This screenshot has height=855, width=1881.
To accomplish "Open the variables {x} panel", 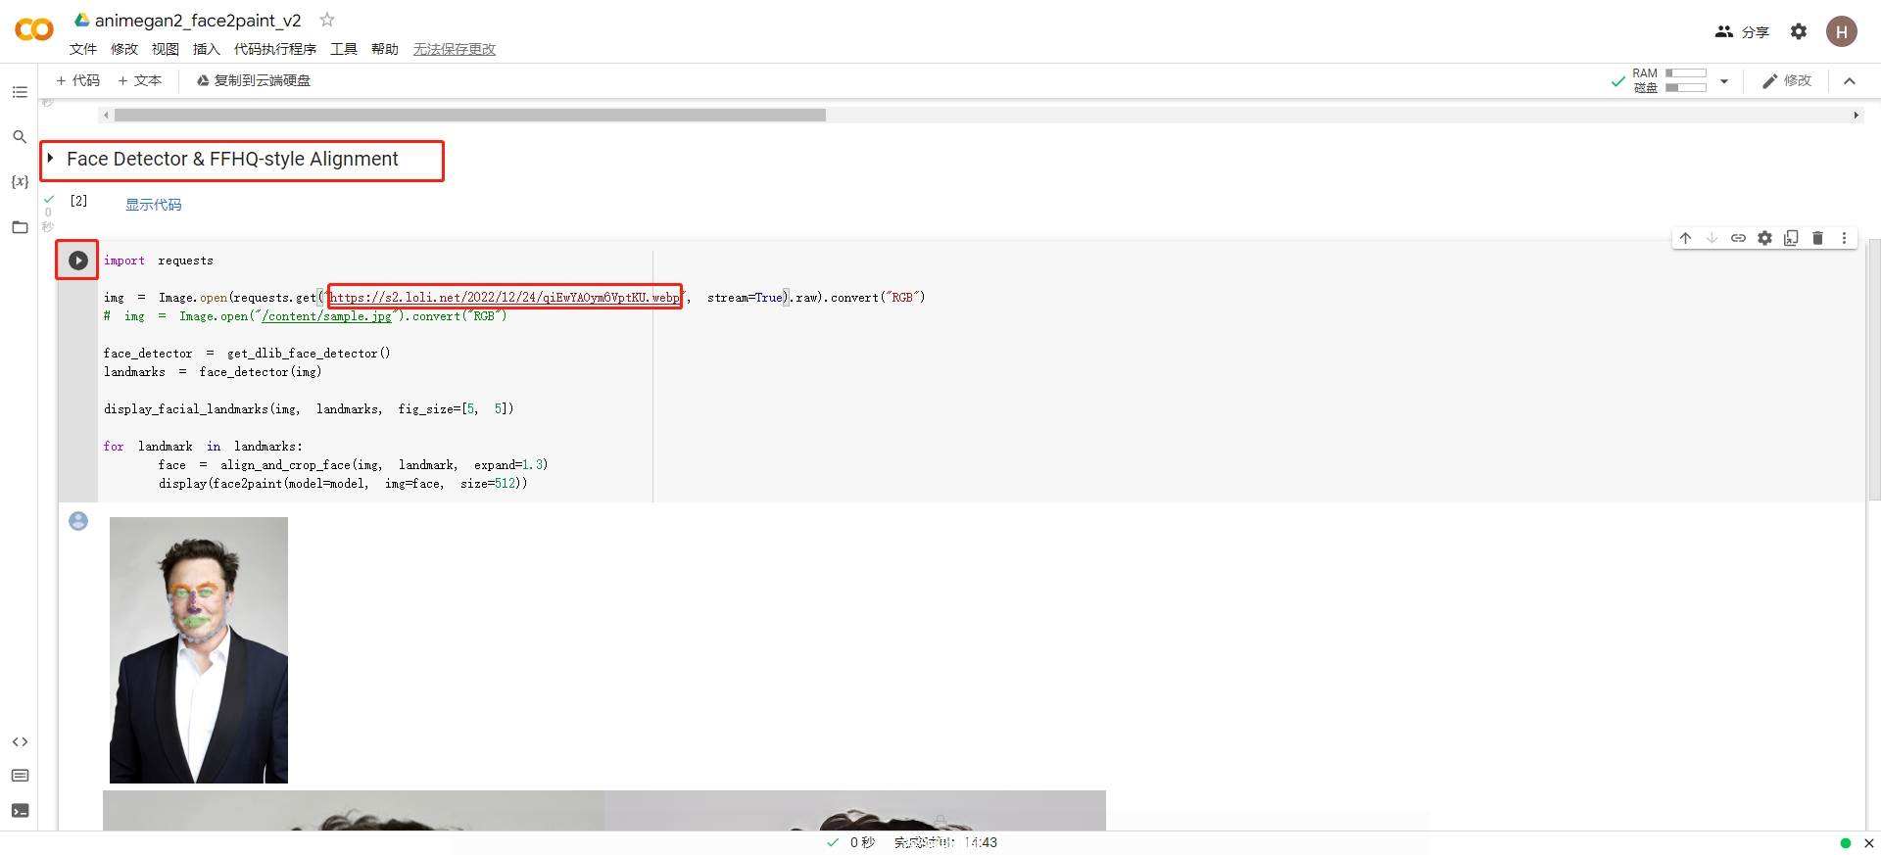I will (20, 182).
